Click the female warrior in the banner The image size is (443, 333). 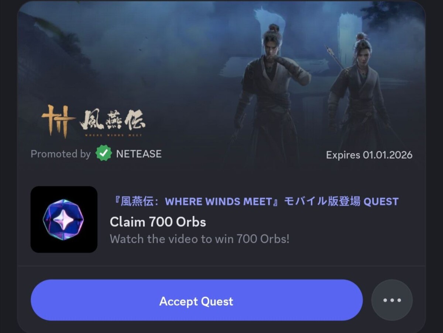(359, 100)
